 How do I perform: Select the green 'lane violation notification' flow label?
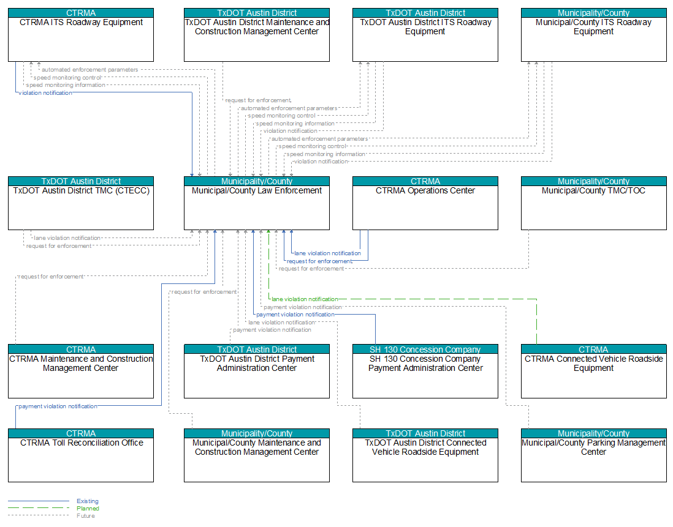305,299
